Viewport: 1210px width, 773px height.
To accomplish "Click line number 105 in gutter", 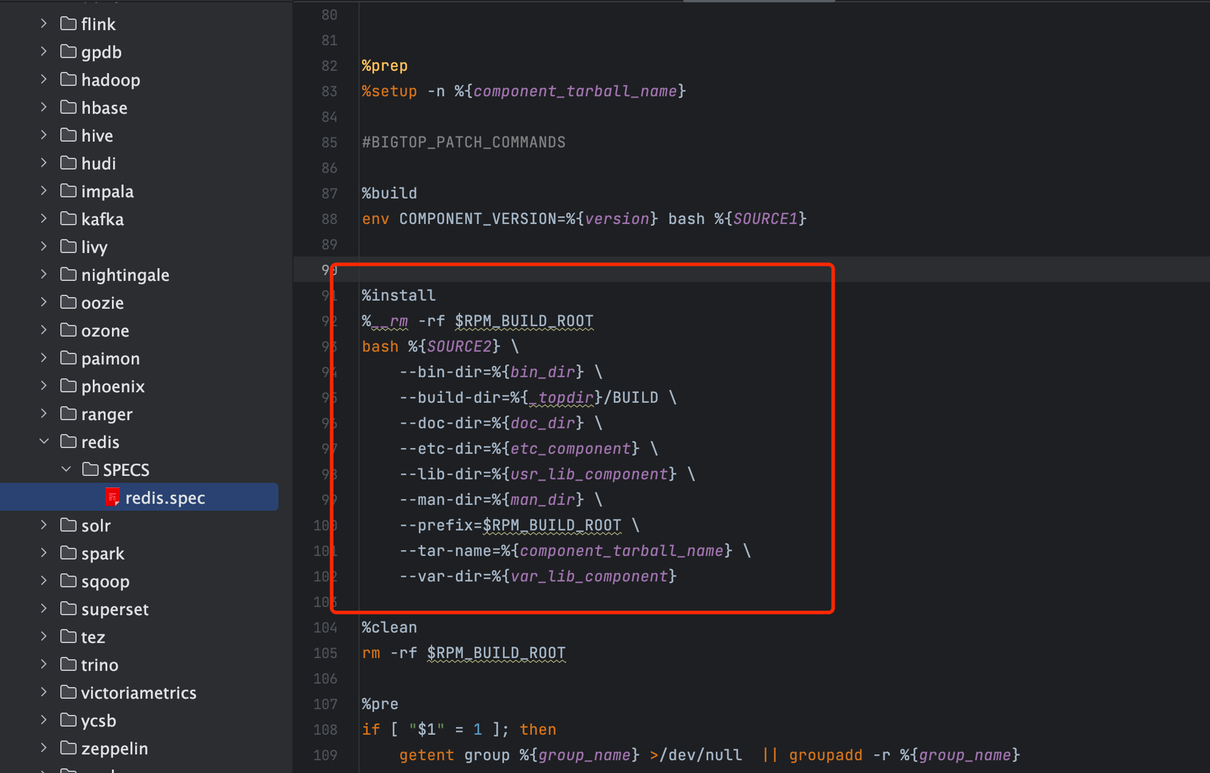I will [325, 653].
